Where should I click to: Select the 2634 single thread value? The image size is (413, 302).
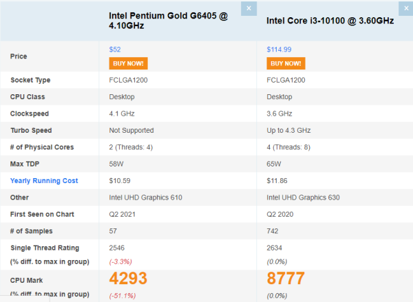tap(275, 247)
